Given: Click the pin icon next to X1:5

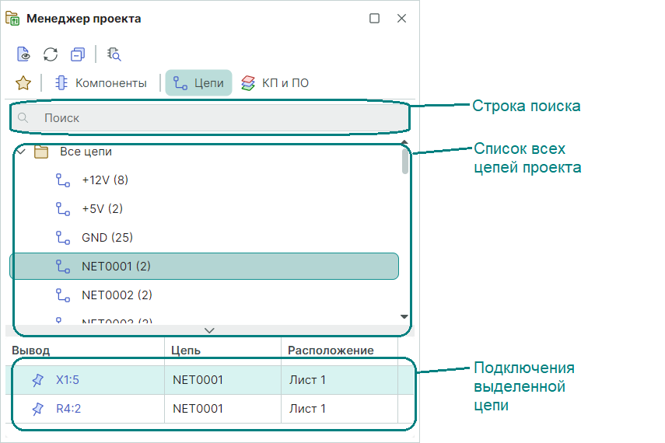Looking at the screenshot, I should click(37, 381).
